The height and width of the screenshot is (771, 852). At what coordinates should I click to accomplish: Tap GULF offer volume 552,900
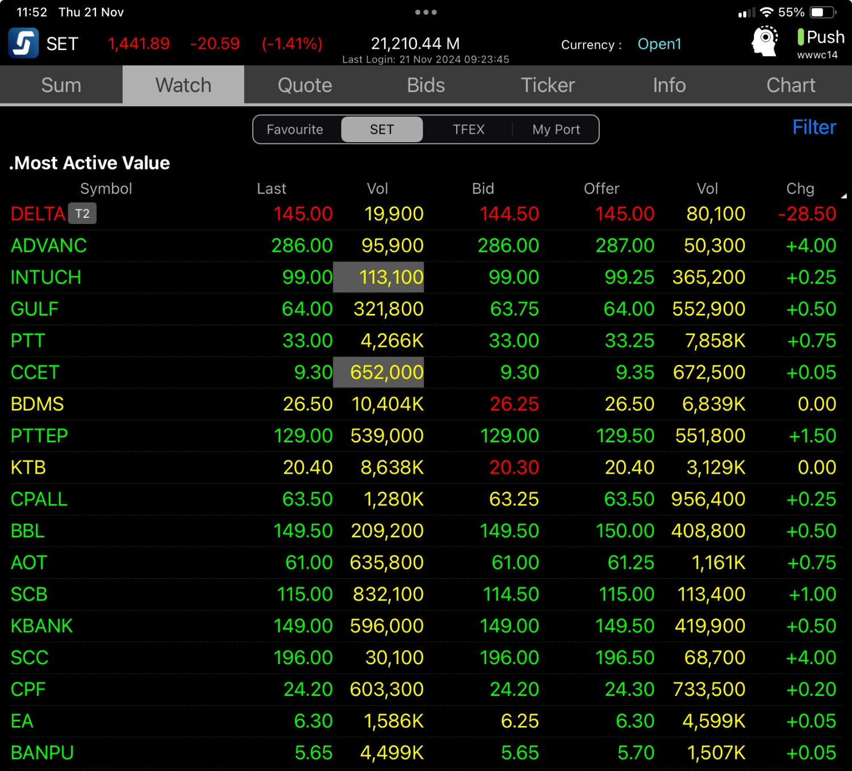click(709, 309)
